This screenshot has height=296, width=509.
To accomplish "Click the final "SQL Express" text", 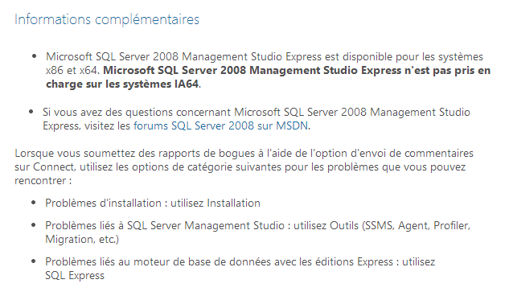I will 75,276.
